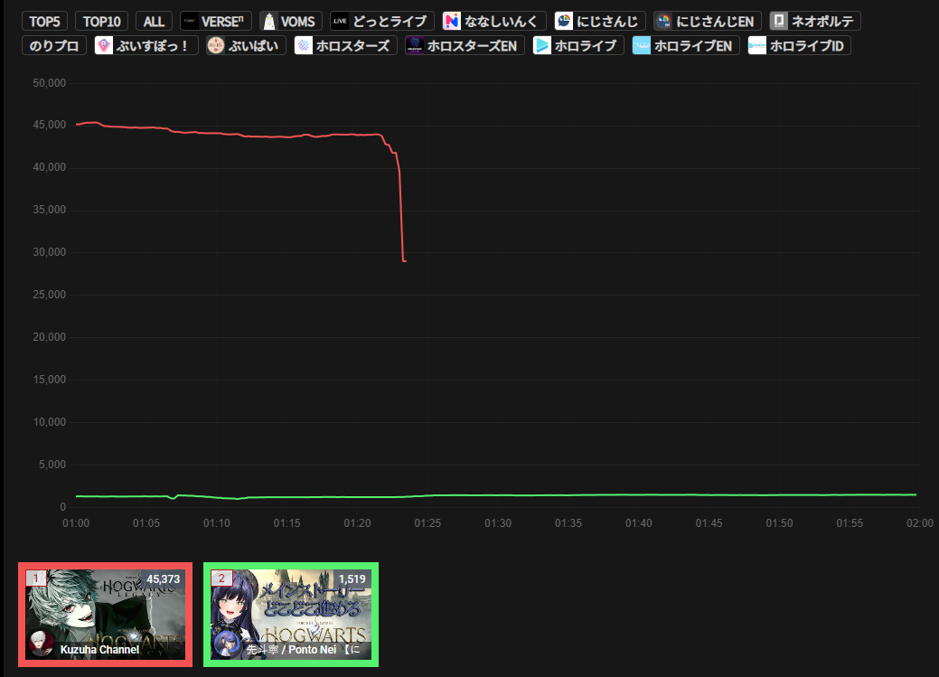Filter by のりプロ group
939x677 pixels.
coord(54,45)
